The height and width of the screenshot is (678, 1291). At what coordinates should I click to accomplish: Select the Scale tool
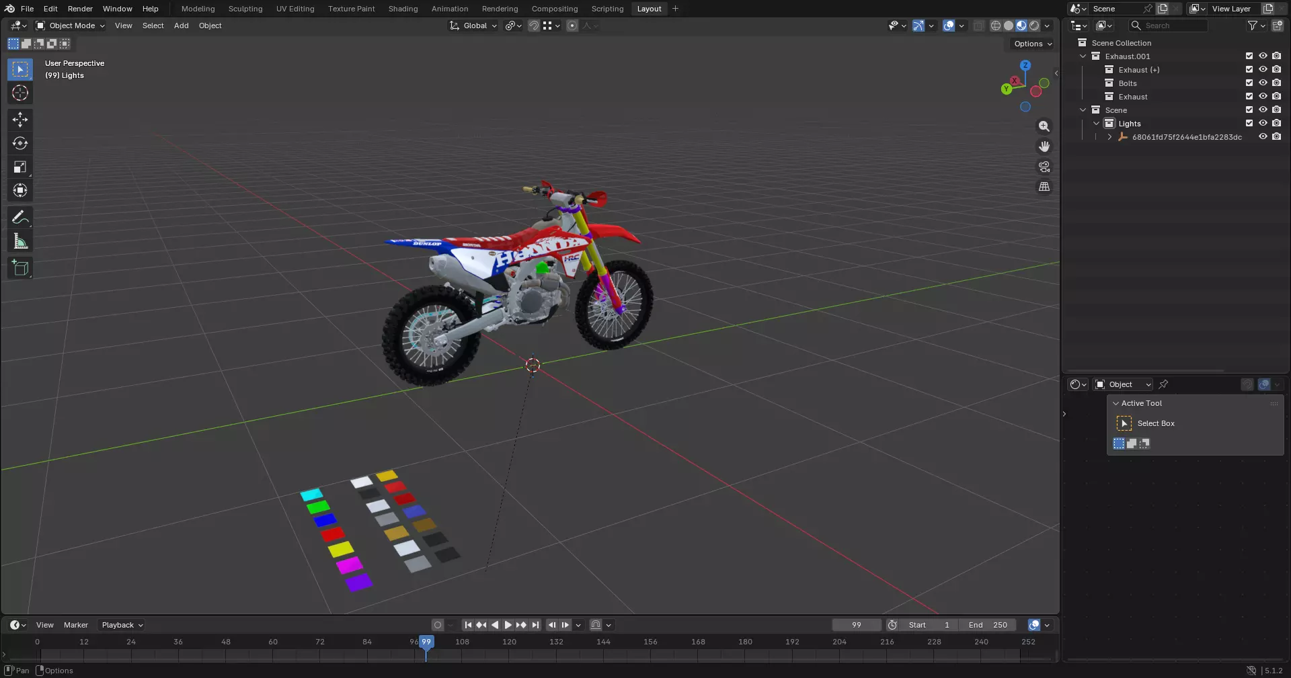click(20, 167)
